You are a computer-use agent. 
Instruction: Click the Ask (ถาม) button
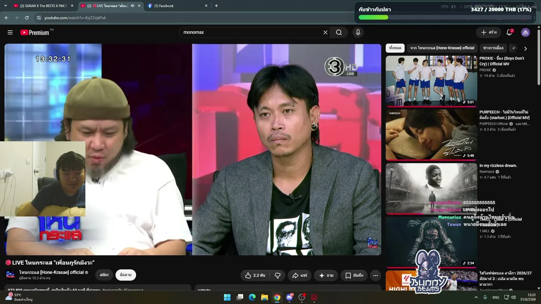click(x=326, y=275)
